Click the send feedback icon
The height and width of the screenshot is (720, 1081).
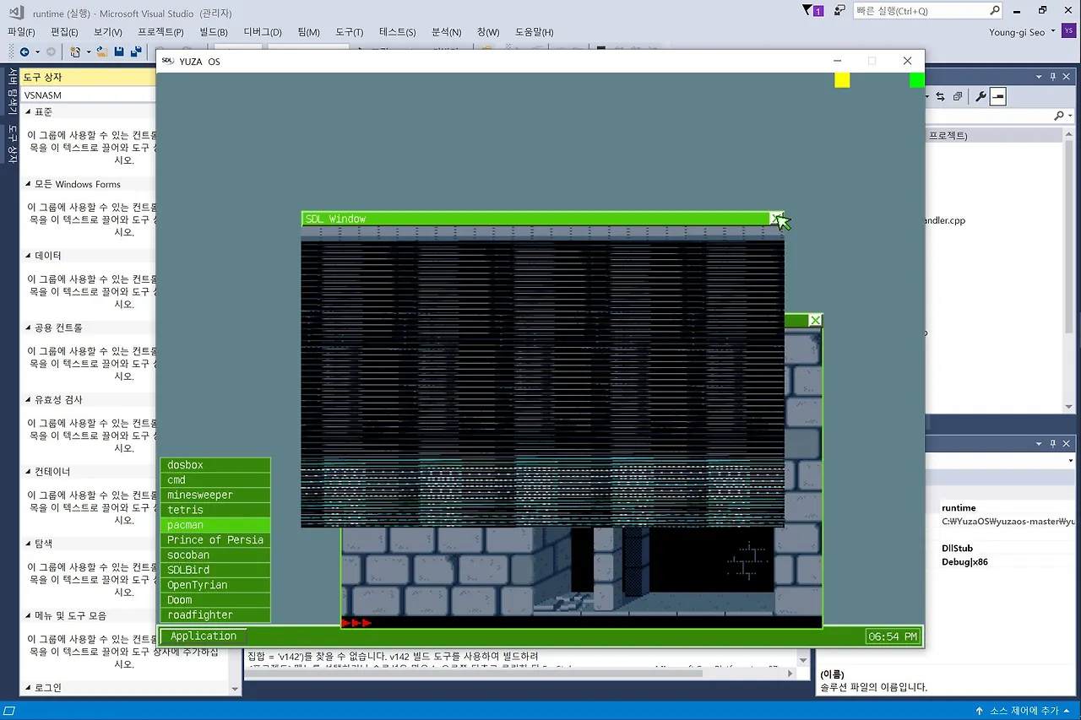point(839,10)
